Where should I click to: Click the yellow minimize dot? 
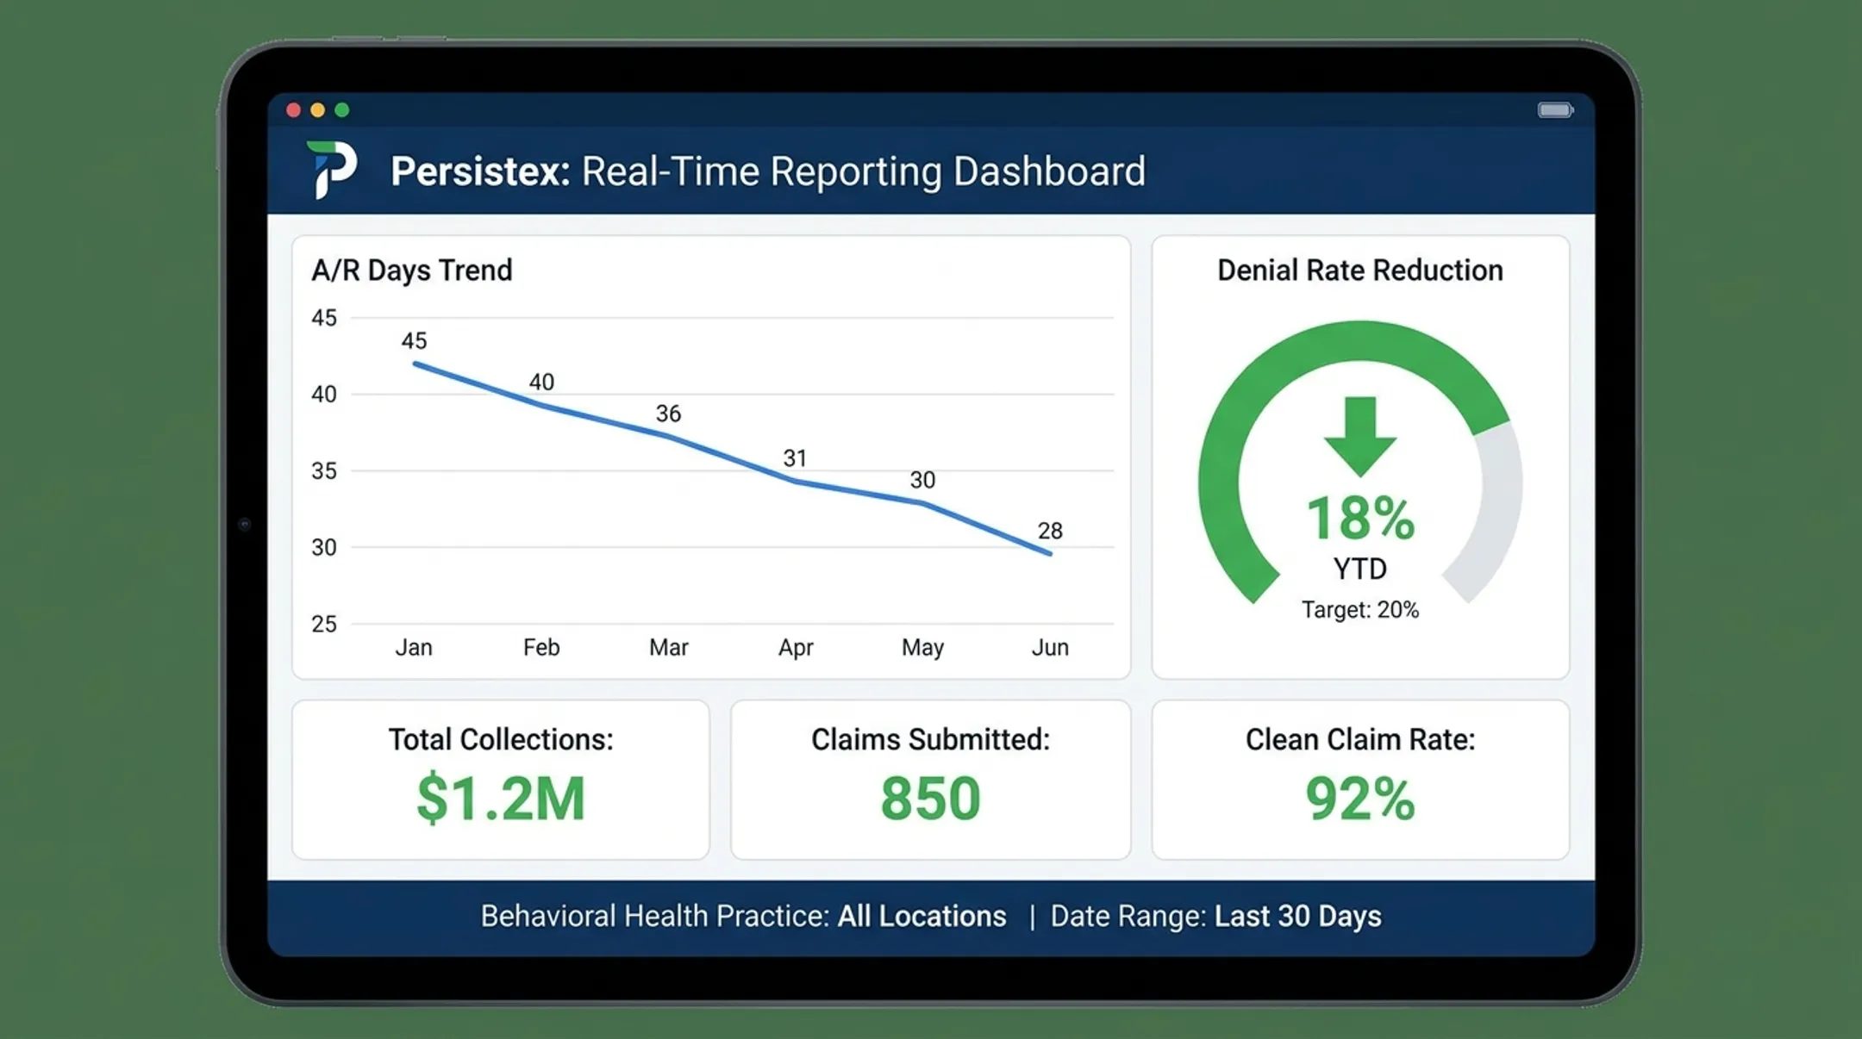(x=318, y=110)
